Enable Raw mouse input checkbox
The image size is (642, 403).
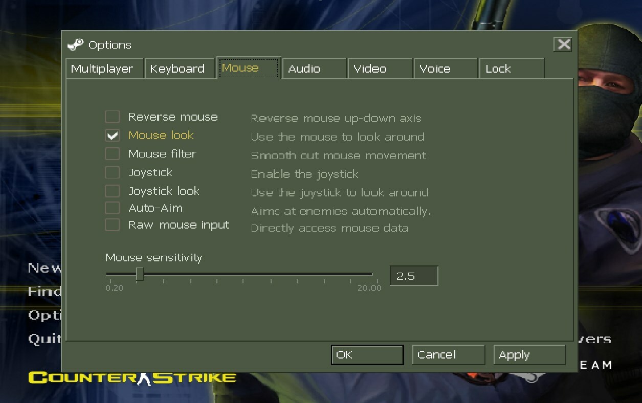(112, 225)
